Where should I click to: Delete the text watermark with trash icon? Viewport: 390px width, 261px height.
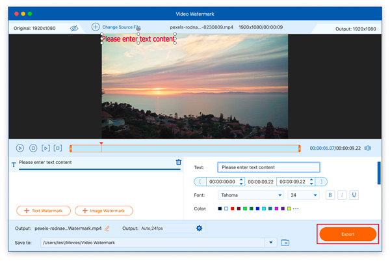click(179, 162)
